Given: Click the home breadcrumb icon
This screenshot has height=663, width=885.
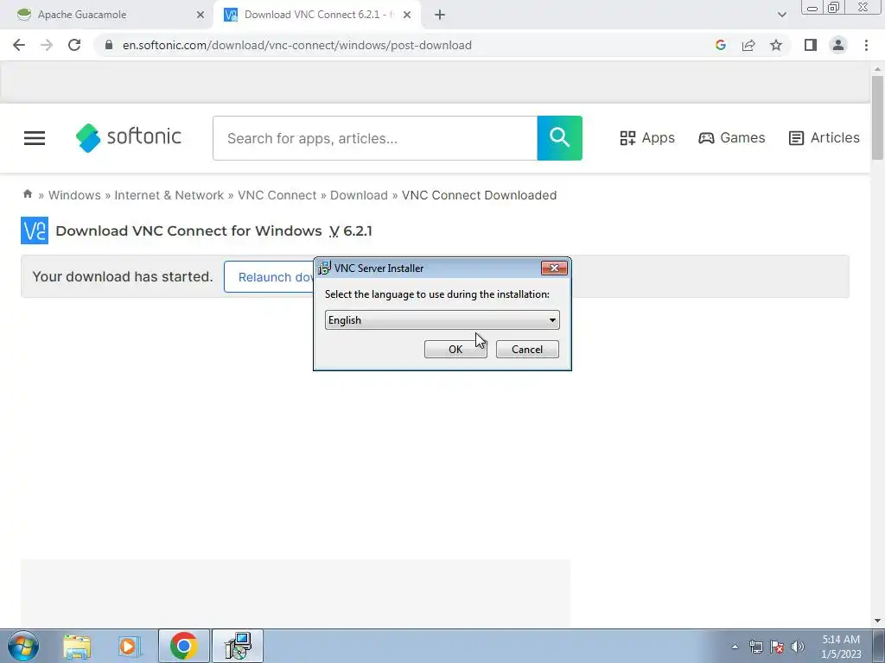Looking at the screenshot, I should pyautogui.click(x=27, y=194).
